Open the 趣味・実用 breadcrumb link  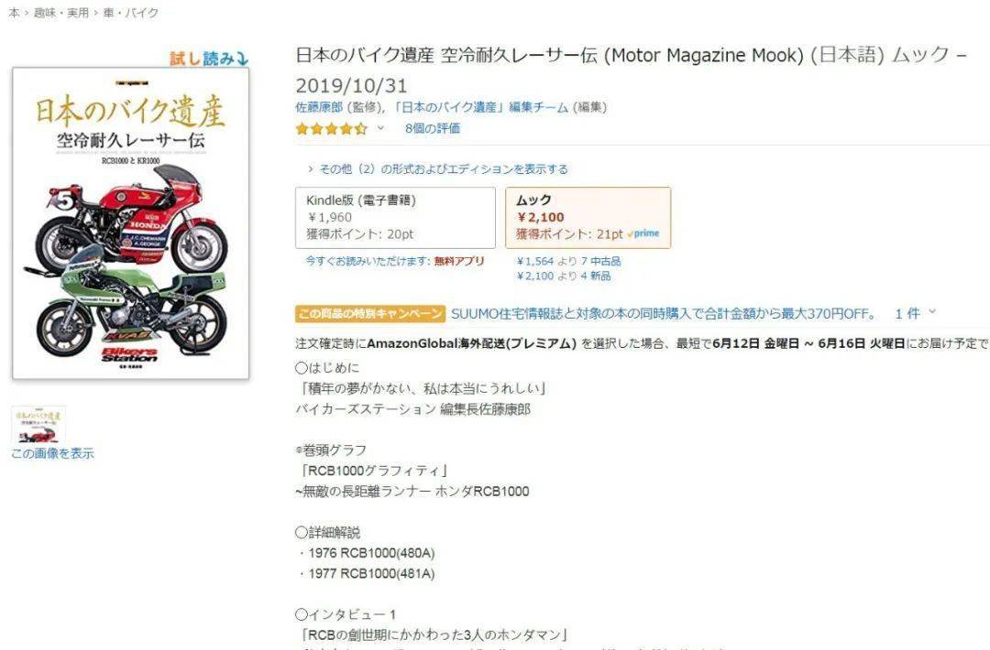[x=61, y=13]
